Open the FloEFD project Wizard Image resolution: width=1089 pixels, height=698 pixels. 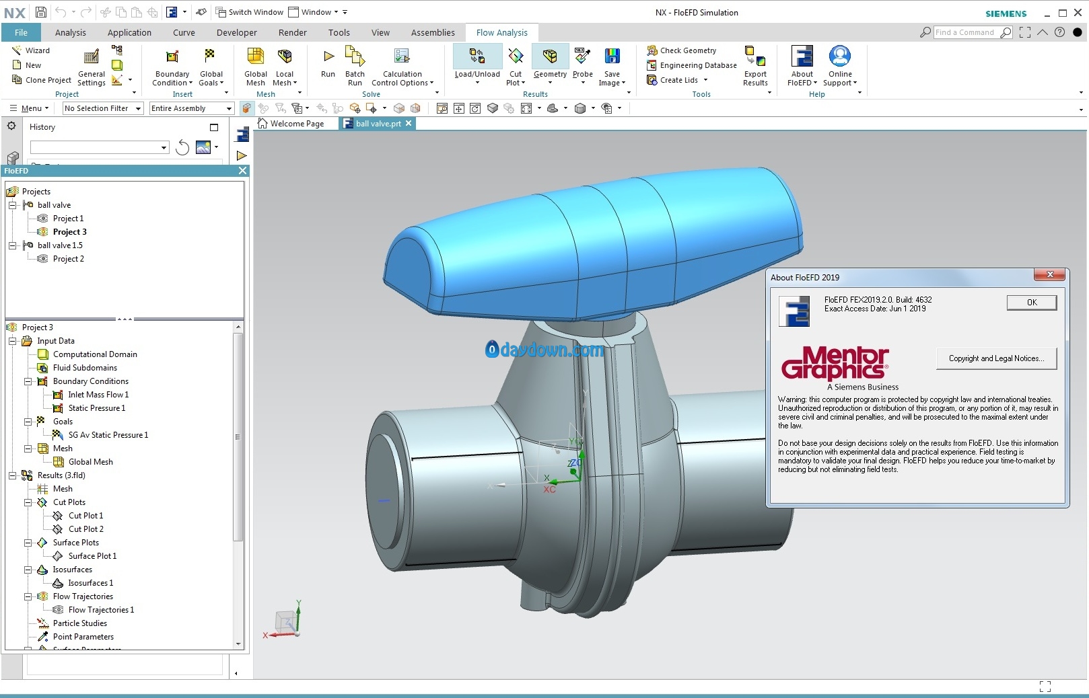(31, 50)
